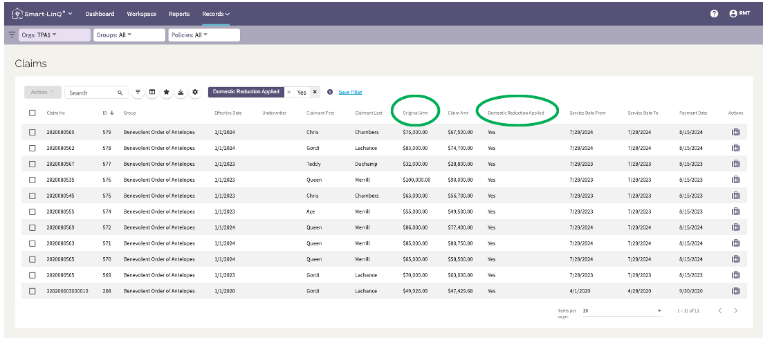Expand the Orgs: TPA1 dropdown
Screen dimensions: 763x338
point(55,35)
